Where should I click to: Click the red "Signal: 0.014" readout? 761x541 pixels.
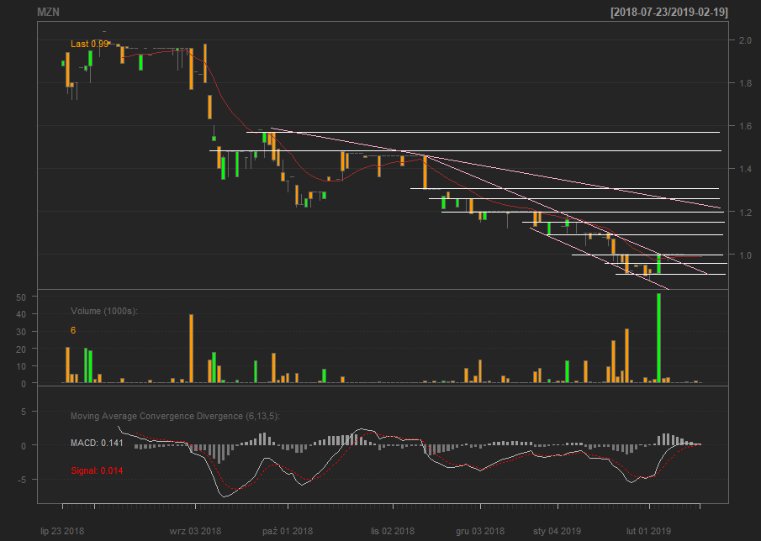point(97,470)
